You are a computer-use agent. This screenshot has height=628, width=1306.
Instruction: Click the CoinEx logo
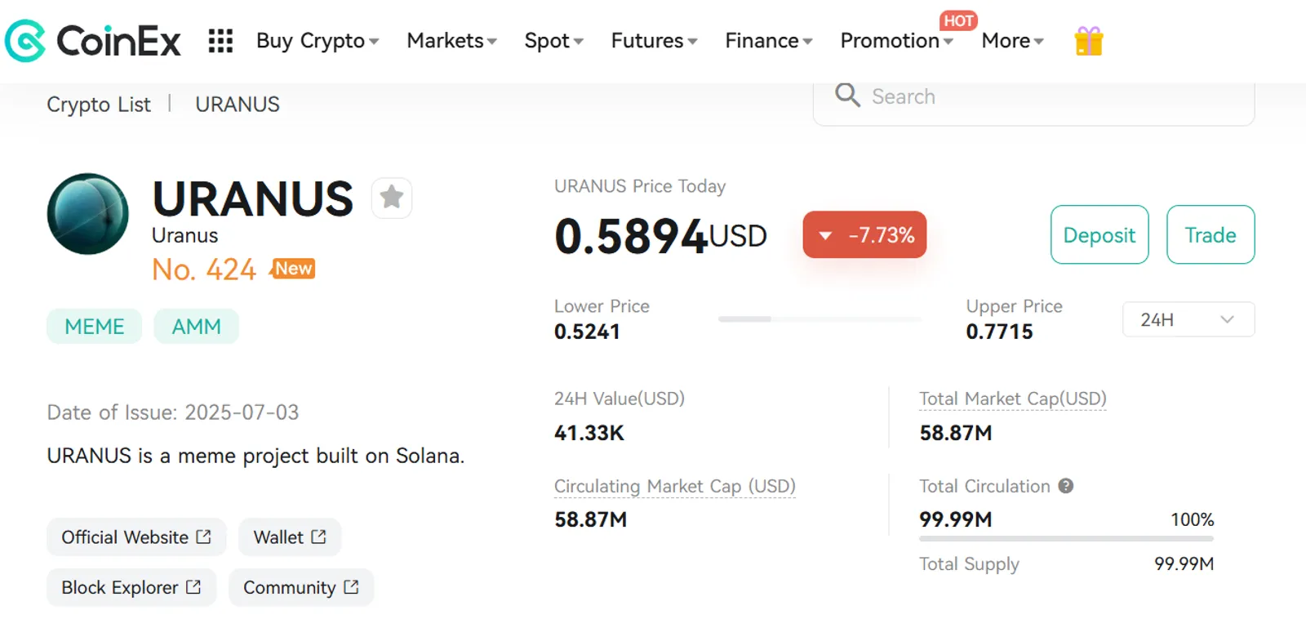92,41
